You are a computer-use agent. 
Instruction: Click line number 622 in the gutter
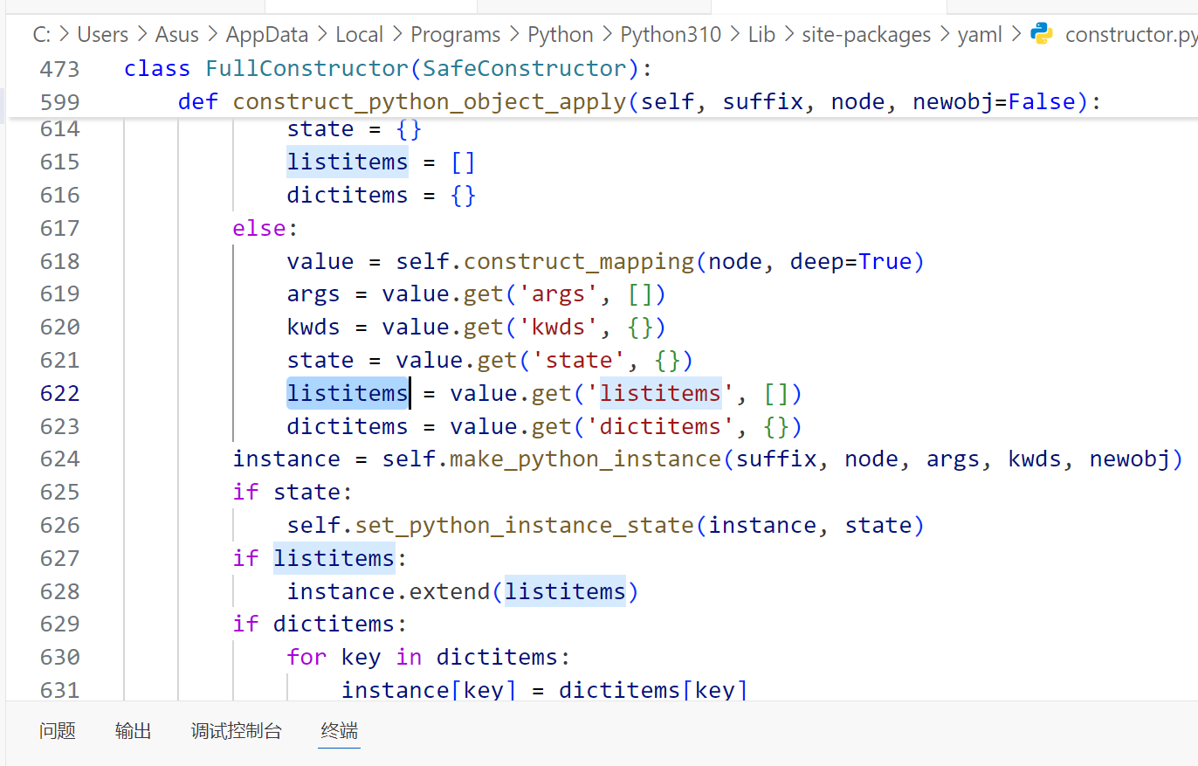(x=59, y=393)
